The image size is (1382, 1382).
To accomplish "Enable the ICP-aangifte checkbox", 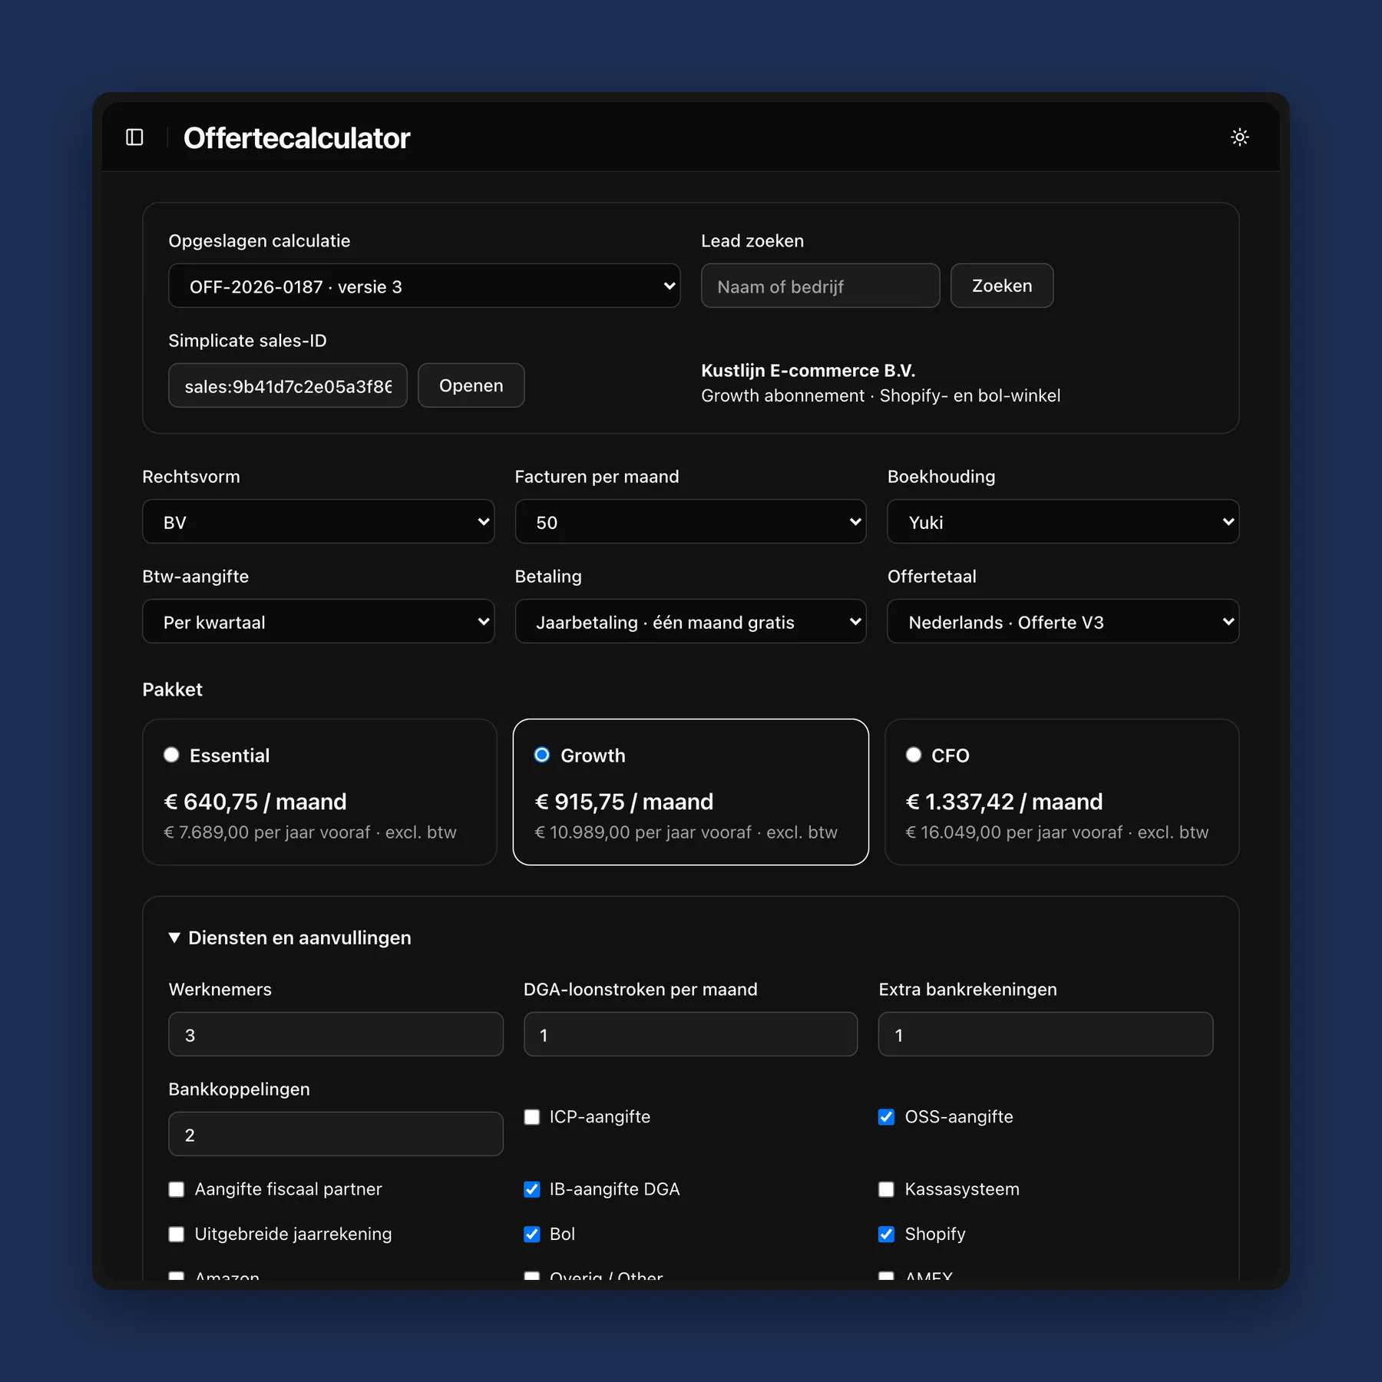I will click(x=532, y=1117).
